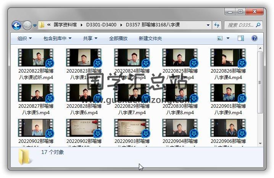The width and height of the screenshot is (274, 178).
Task: Click the Back navigation arrow
Action: click(17, 25)
